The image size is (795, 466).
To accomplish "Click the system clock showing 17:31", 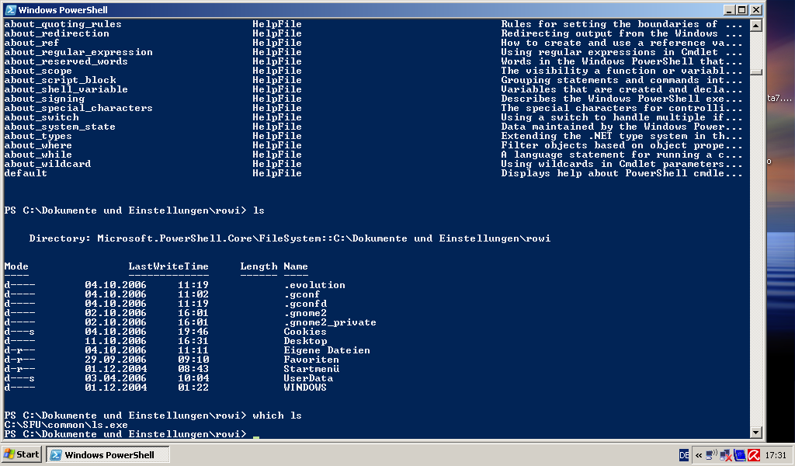I will pos(775,455).
